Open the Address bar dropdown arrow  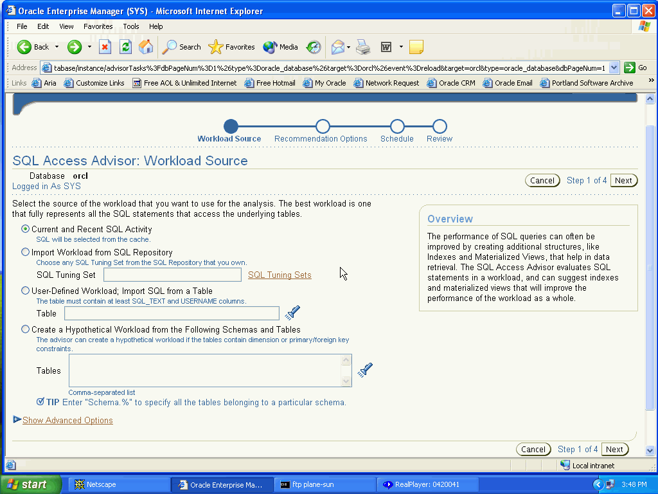614,68
